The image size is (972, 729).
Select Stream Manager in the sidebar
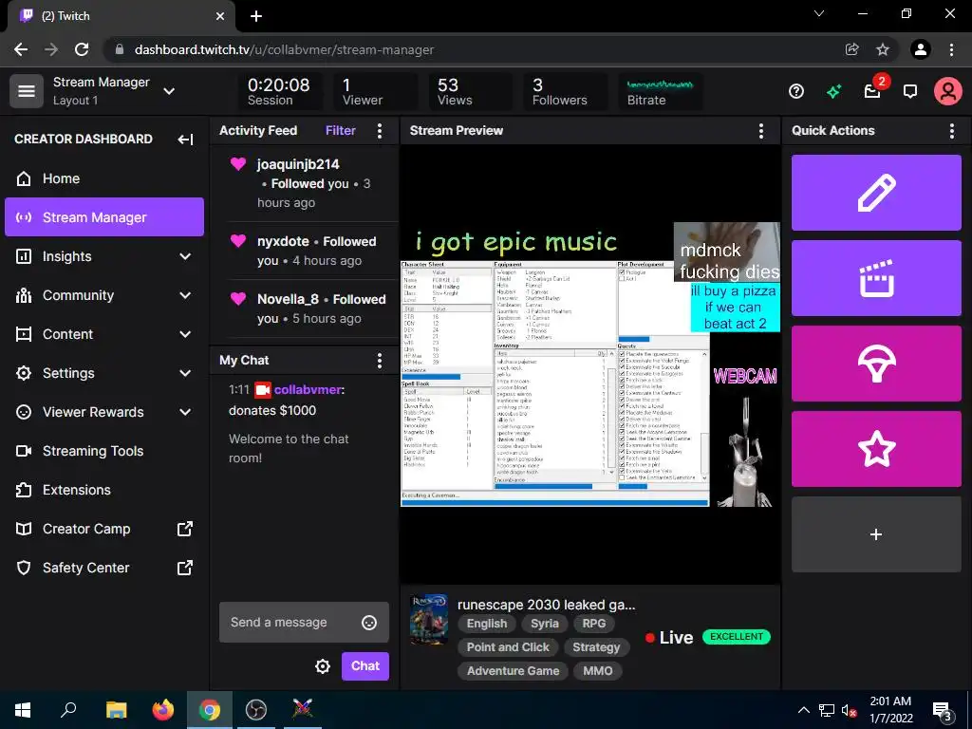(x=104, y=217)
